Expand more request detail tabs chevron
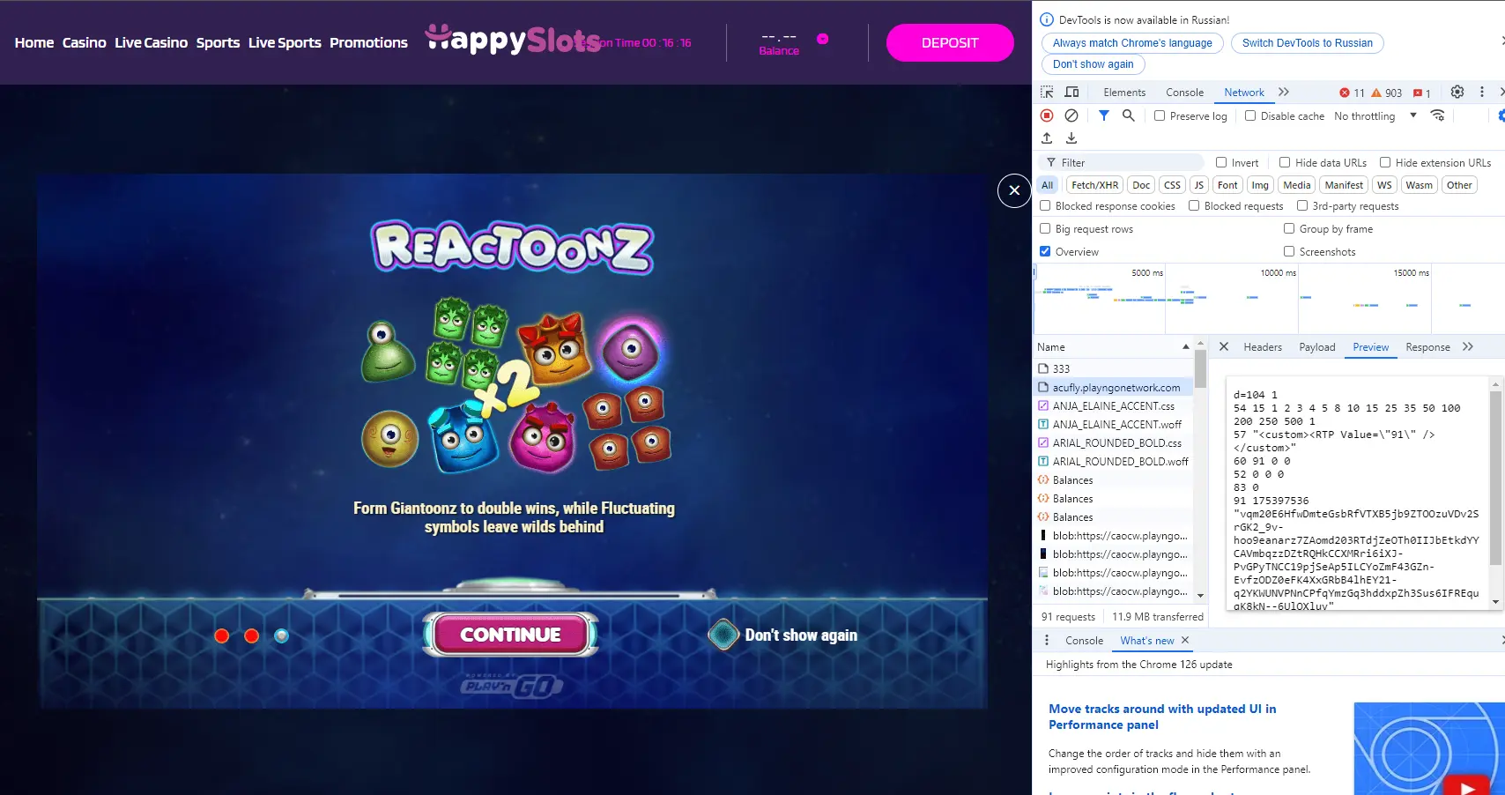 click(1468, 346)
